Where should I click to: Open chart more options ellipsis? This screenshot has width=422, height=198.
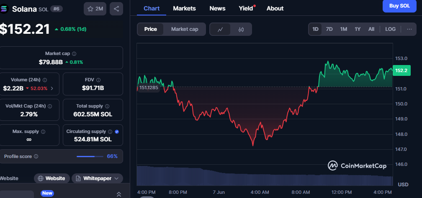pos(409,29)
